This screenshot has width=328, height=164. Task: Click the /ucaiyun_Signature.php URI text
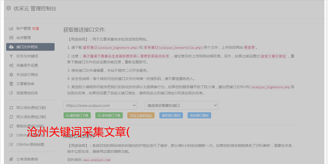point(270,87)
